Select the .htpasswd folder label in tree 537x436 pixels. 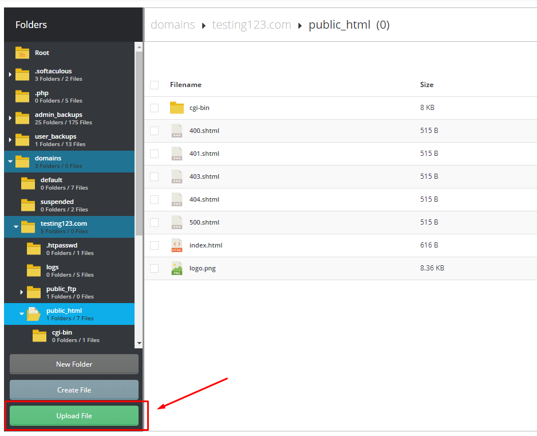coord(62,245)
